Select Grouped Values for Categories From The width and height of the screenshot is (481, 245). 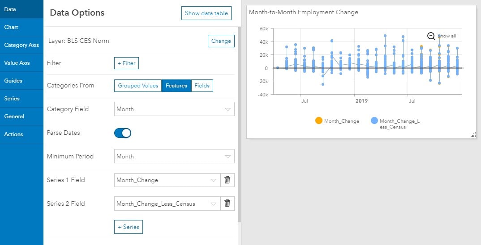tap(138, 86)
